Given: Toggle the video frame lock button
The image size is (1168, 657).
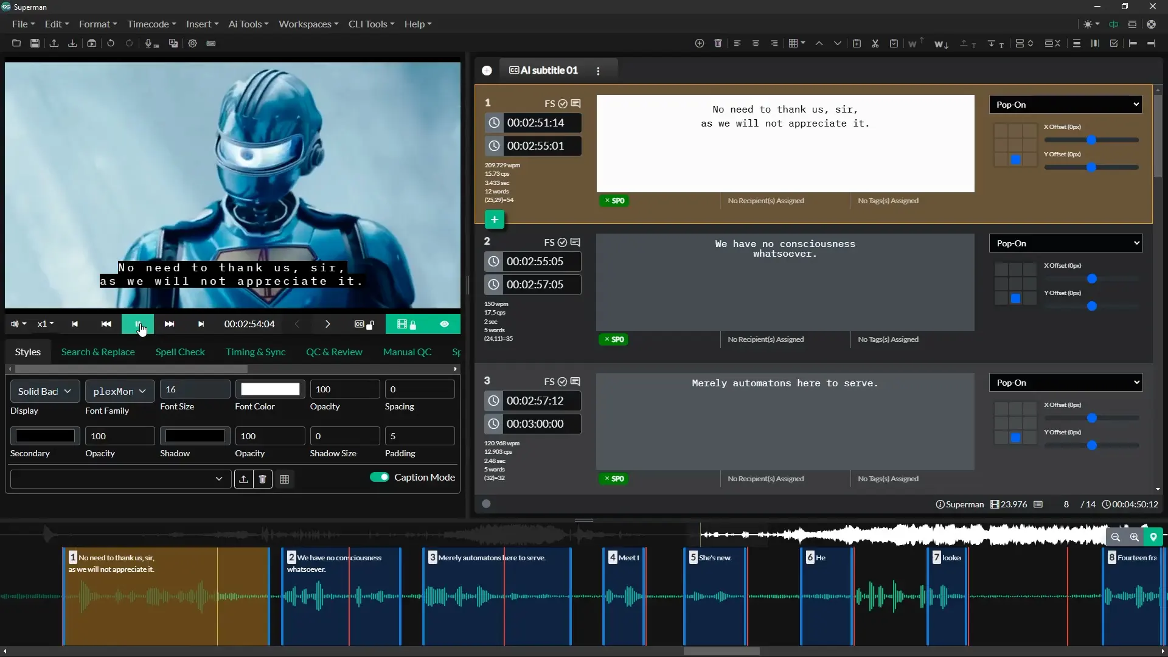Looking at the screenshot, I should (x=406, y=324).
